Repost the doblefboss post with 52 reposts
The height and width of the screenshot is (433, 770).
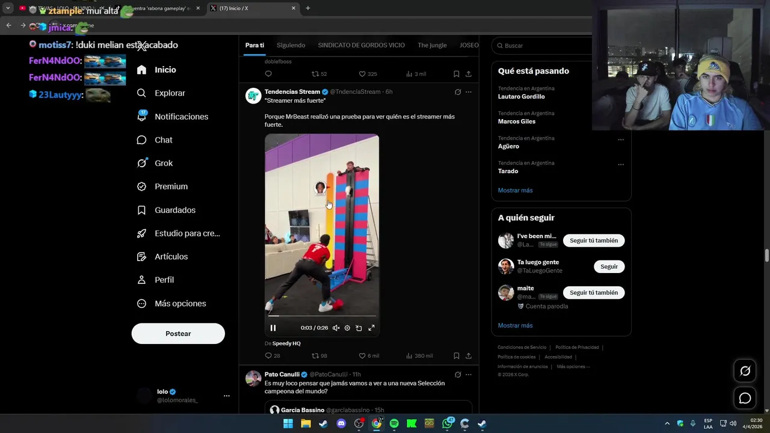(x=319, y=74)
